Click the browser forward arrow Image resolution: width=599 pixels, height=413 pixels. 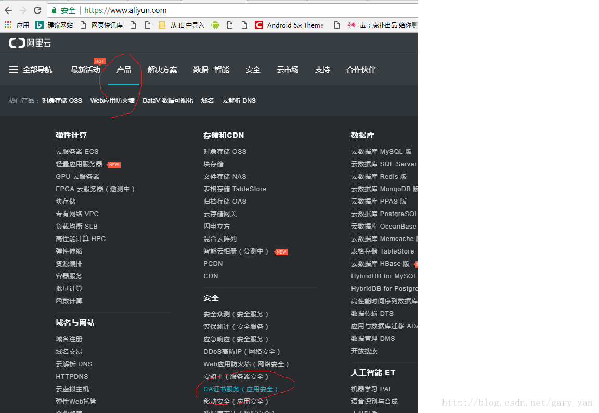[22, 10]
